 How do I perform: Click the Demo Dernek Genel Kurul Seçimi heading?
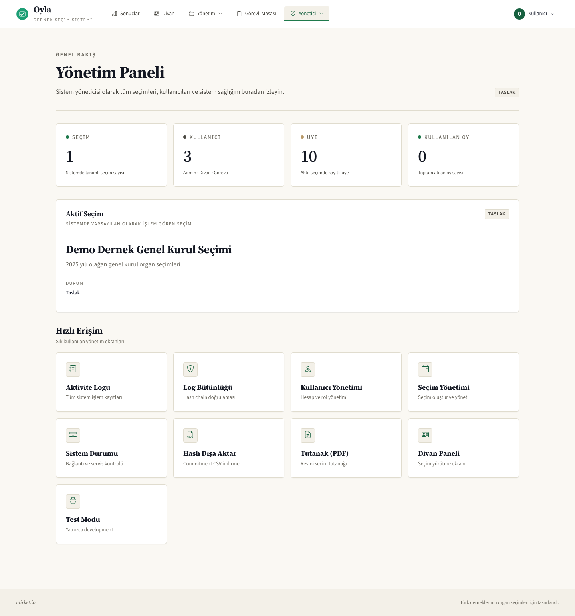pos(149,250)
